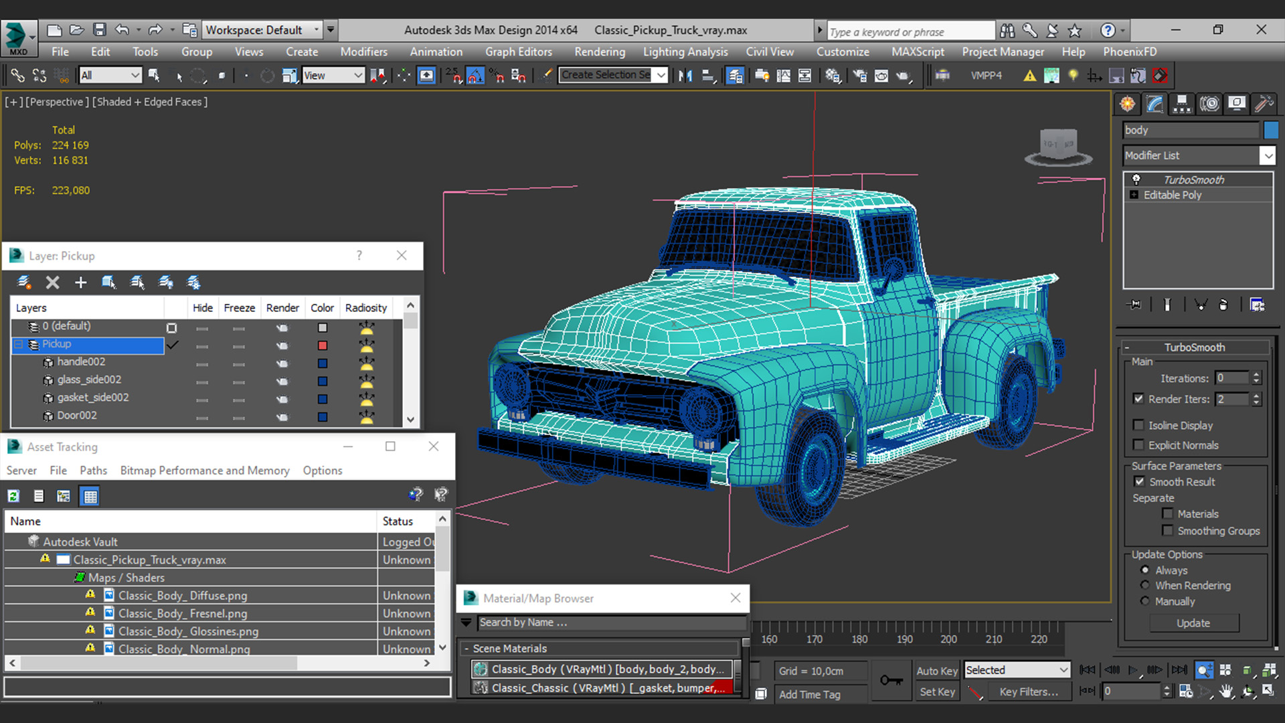Collapse the Scene Materials group
The height and width of the screenshot is (723, 1285).
pos(466,649)
